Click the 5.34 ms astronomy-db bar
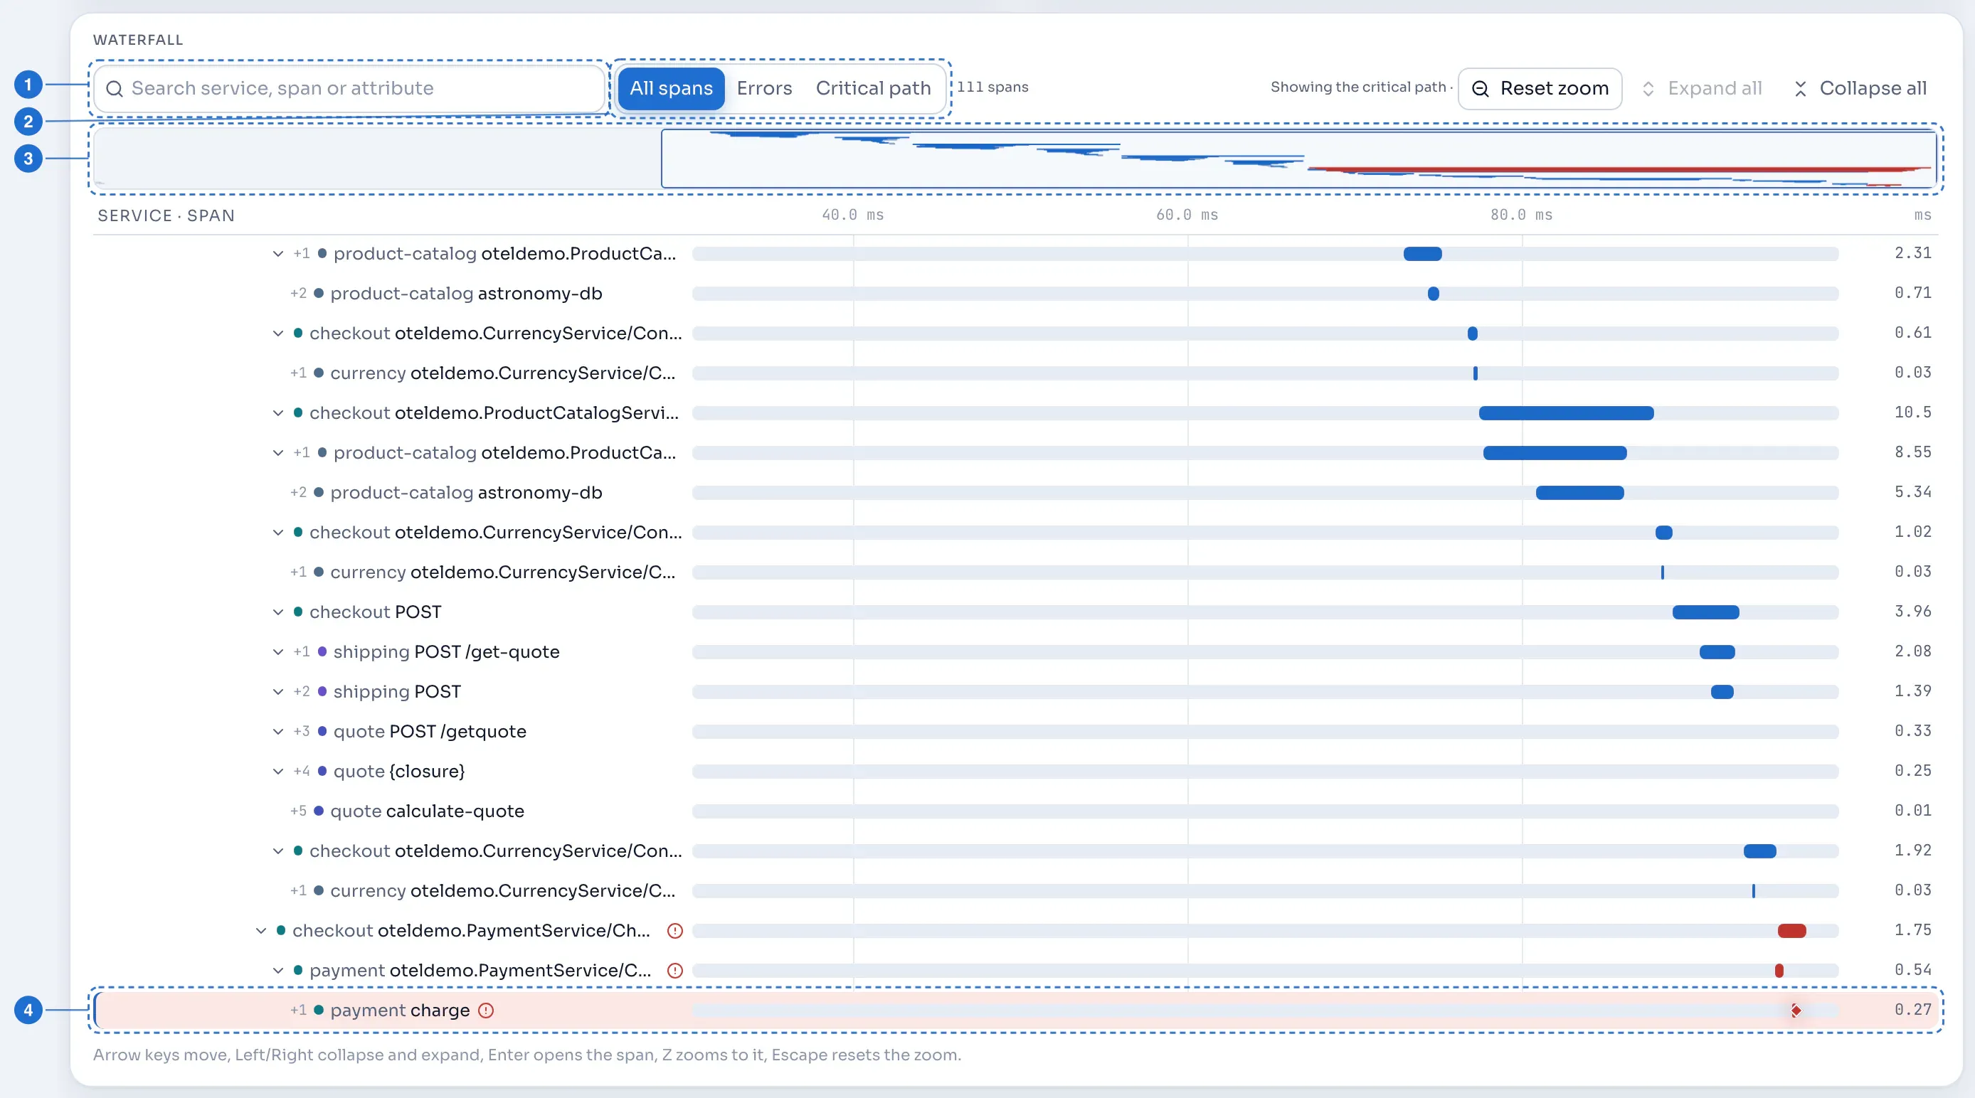 coord(1579,493)
